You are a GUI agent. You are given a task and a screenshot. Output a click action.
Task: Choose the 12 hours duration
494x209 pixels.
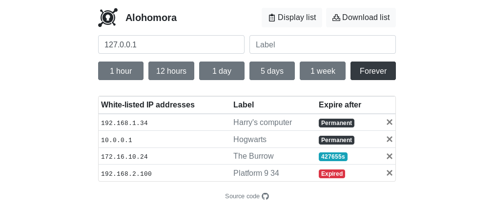pos(171,71)
